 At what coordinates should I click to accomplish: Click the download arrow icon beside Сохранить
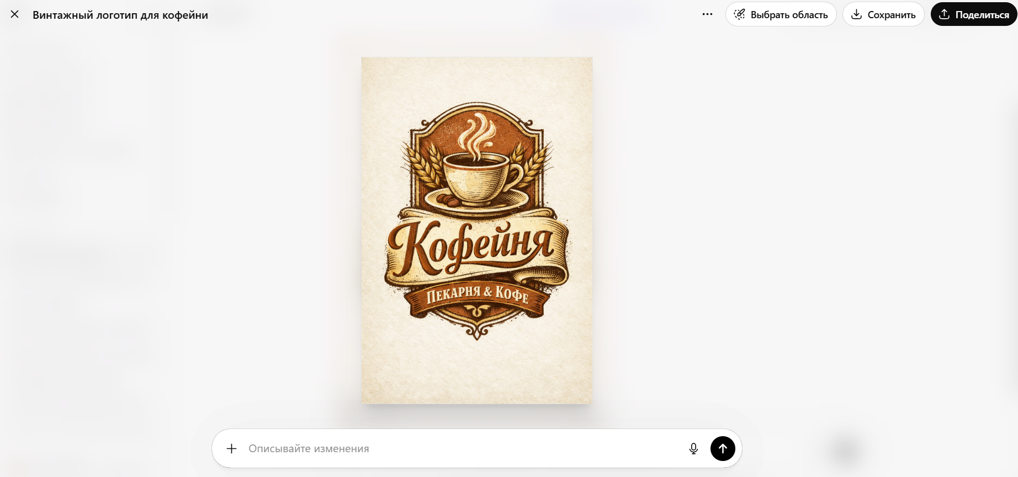pyautogui.click(x=856, y=14)
